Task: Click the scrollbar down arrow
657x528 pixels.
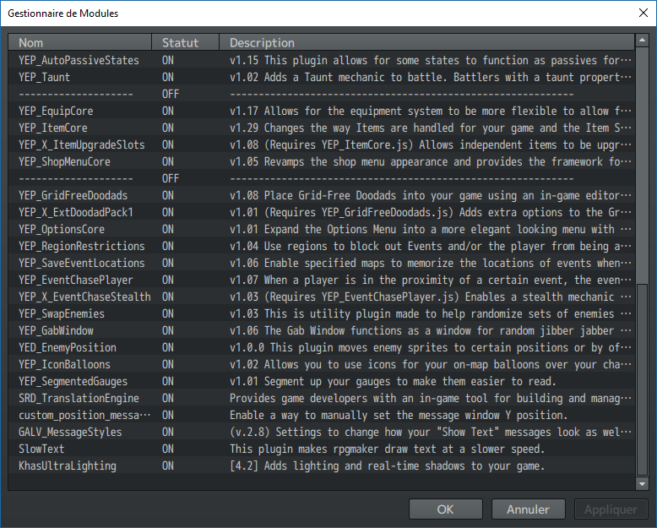Action: (x=642, y=483)
